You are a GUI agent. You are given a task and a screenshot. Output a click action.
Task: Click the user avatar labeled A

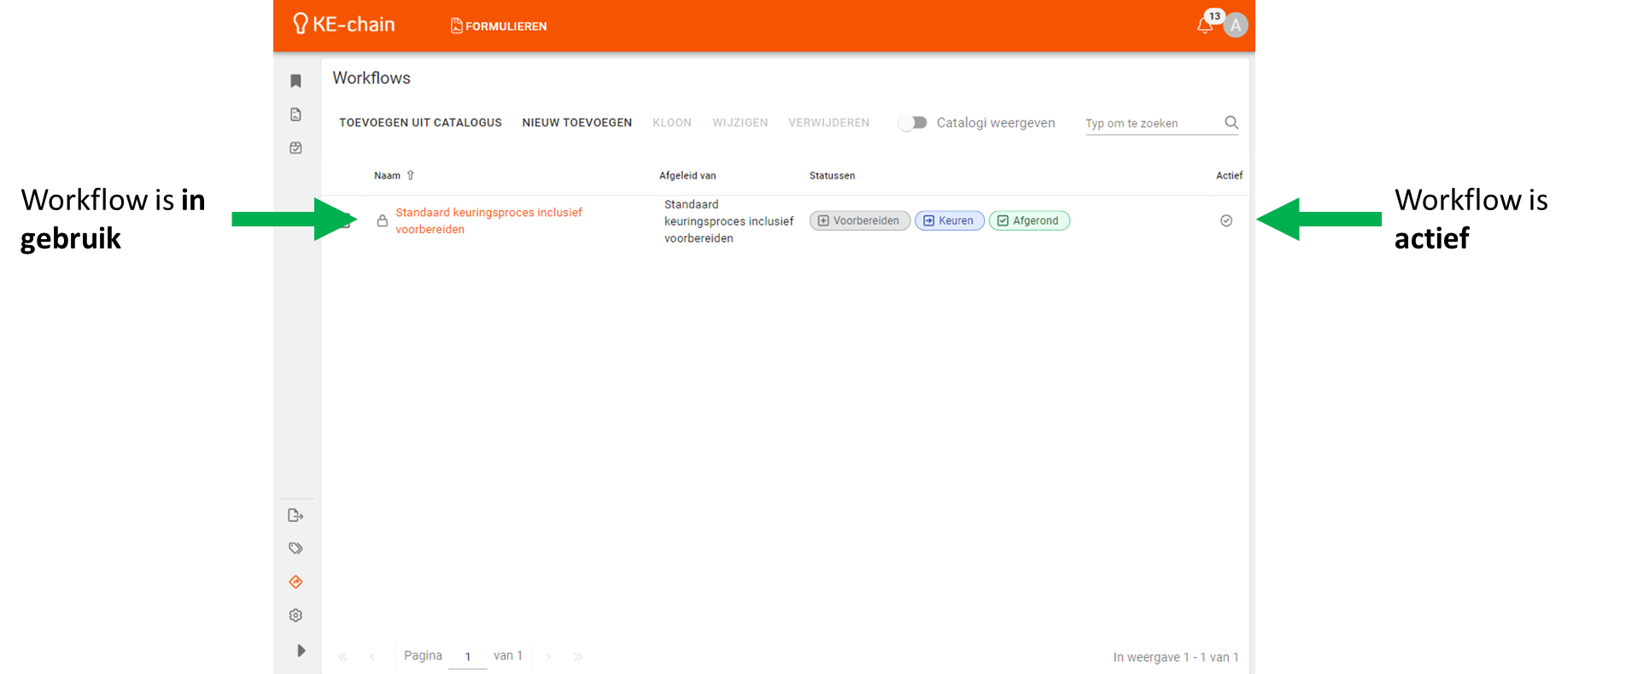click(1236, 26)
